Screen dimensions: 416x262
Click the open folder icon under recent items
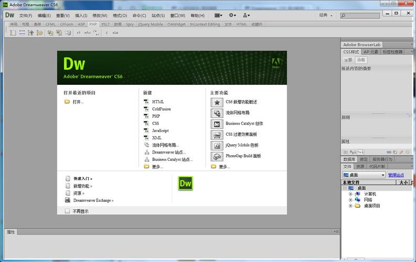click(67, 102)
